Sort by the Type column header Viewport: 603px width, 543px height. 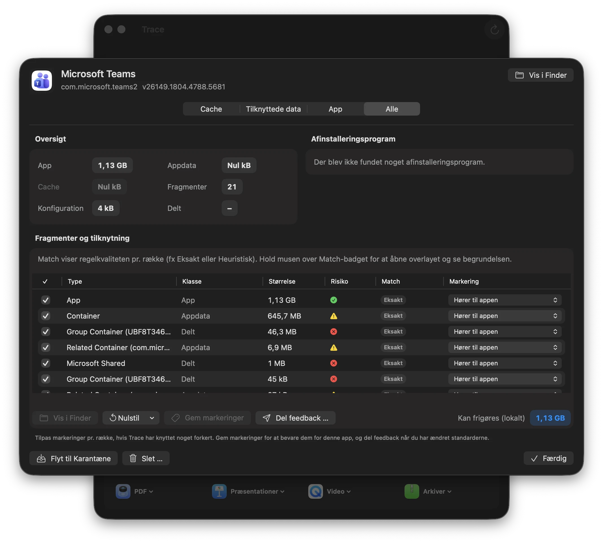[75, 281]
